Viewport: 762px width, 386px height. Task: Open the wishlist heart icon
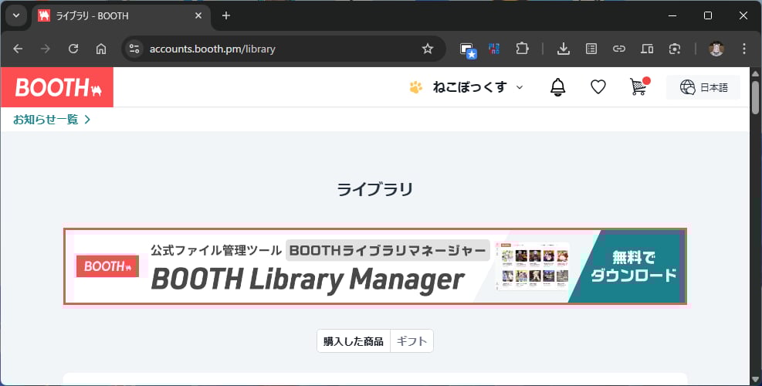click(598, 87)
